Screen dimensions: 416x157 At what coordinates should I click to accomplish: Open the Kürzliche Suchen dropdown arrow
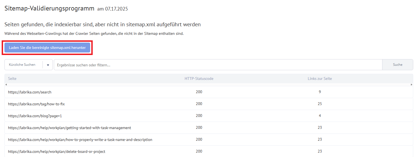48,65
